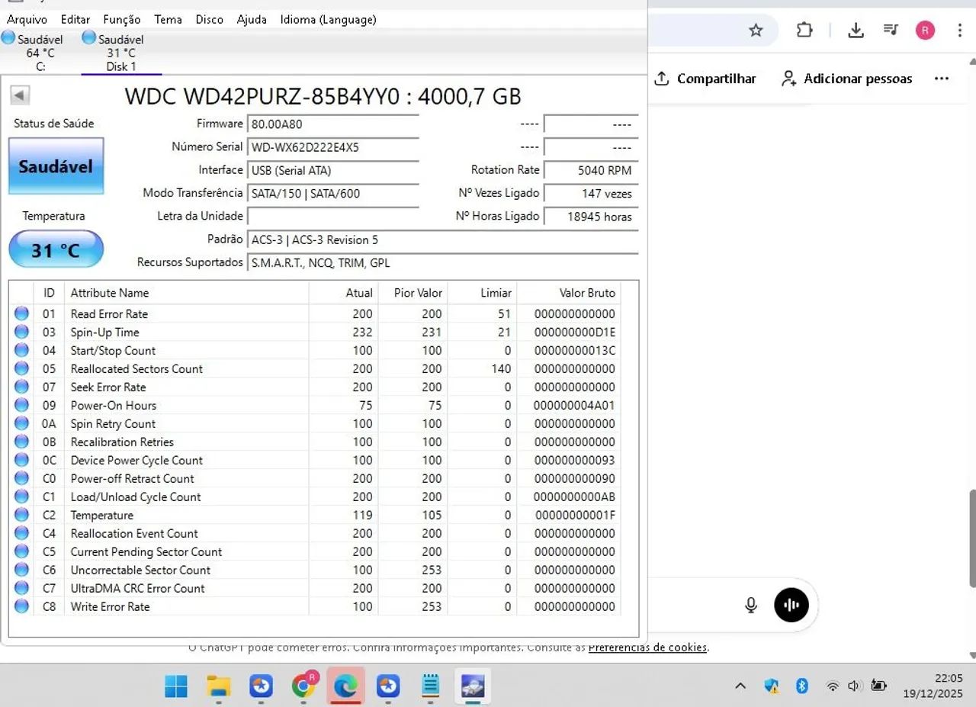The height and width of the screenshot is (707, 976).
Task: Click the Compartilhar button
Action: (x=705, y=79)
